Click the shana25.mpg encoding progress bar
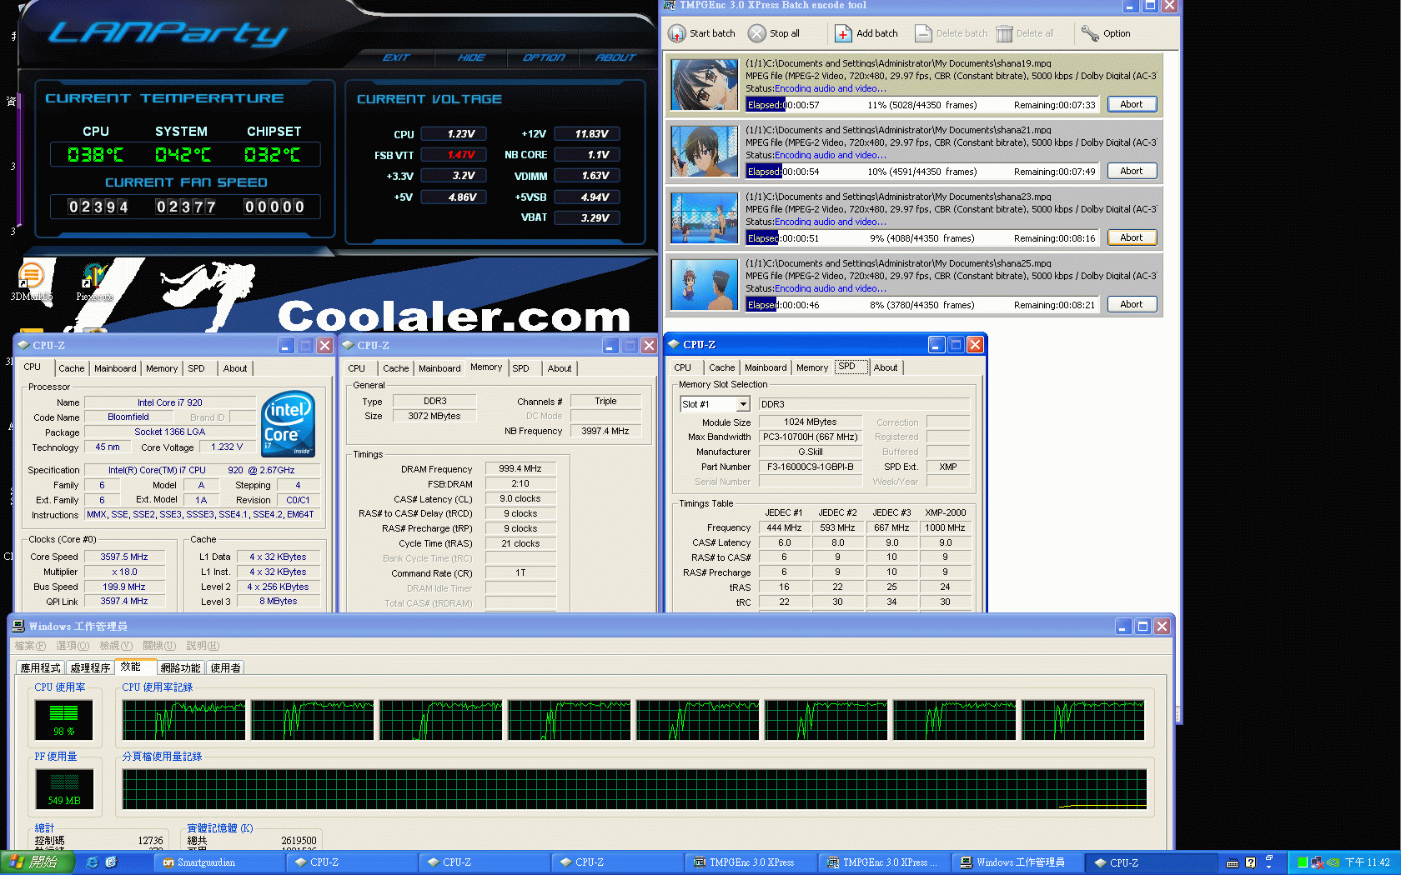 tap(922, 305)
